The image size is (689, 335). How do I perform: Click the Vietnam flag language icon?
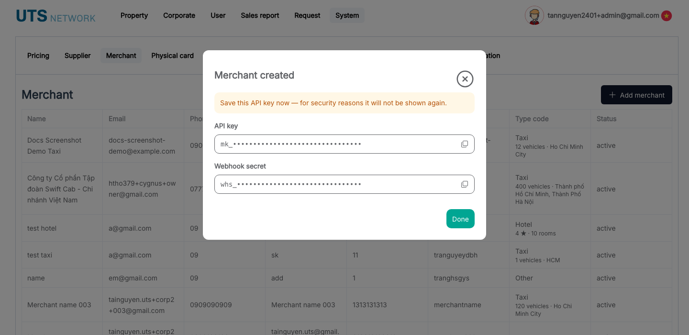point(667,16)
